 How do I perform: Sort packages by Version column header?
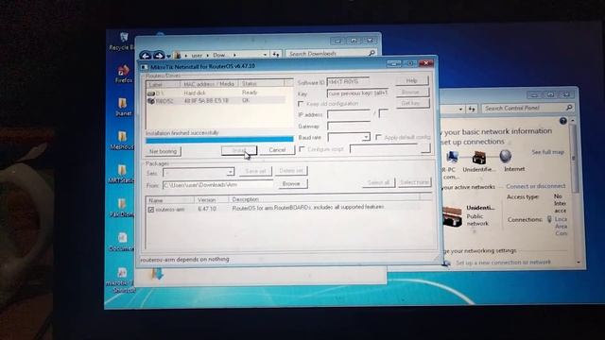tap(211, 200)
